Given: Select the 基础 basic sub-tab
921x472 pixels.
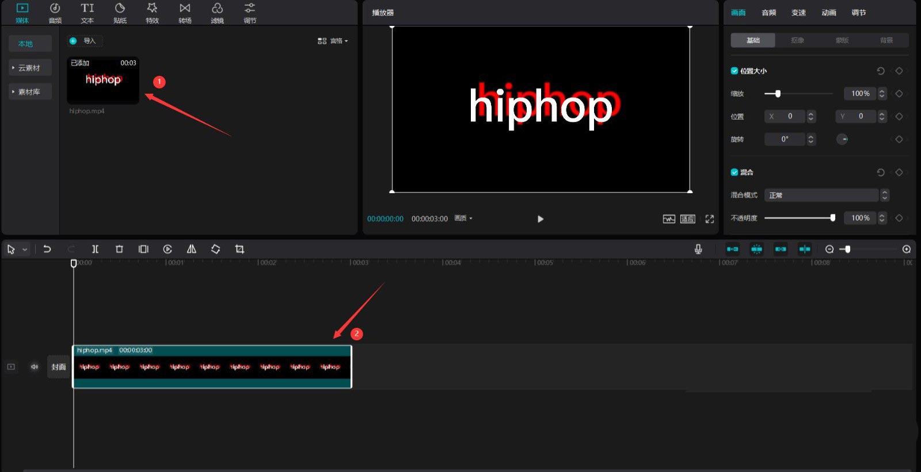Looking at the screenshot, I should (753, 40).
